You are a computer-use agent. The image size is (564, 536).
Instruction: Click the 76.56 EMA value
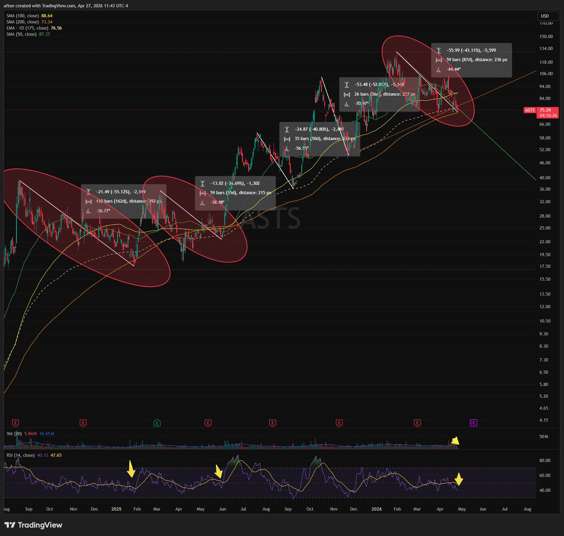click(56, 28)
